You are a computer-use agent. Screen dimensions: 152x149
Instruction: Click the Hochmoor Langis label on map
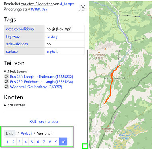(125, 137)
